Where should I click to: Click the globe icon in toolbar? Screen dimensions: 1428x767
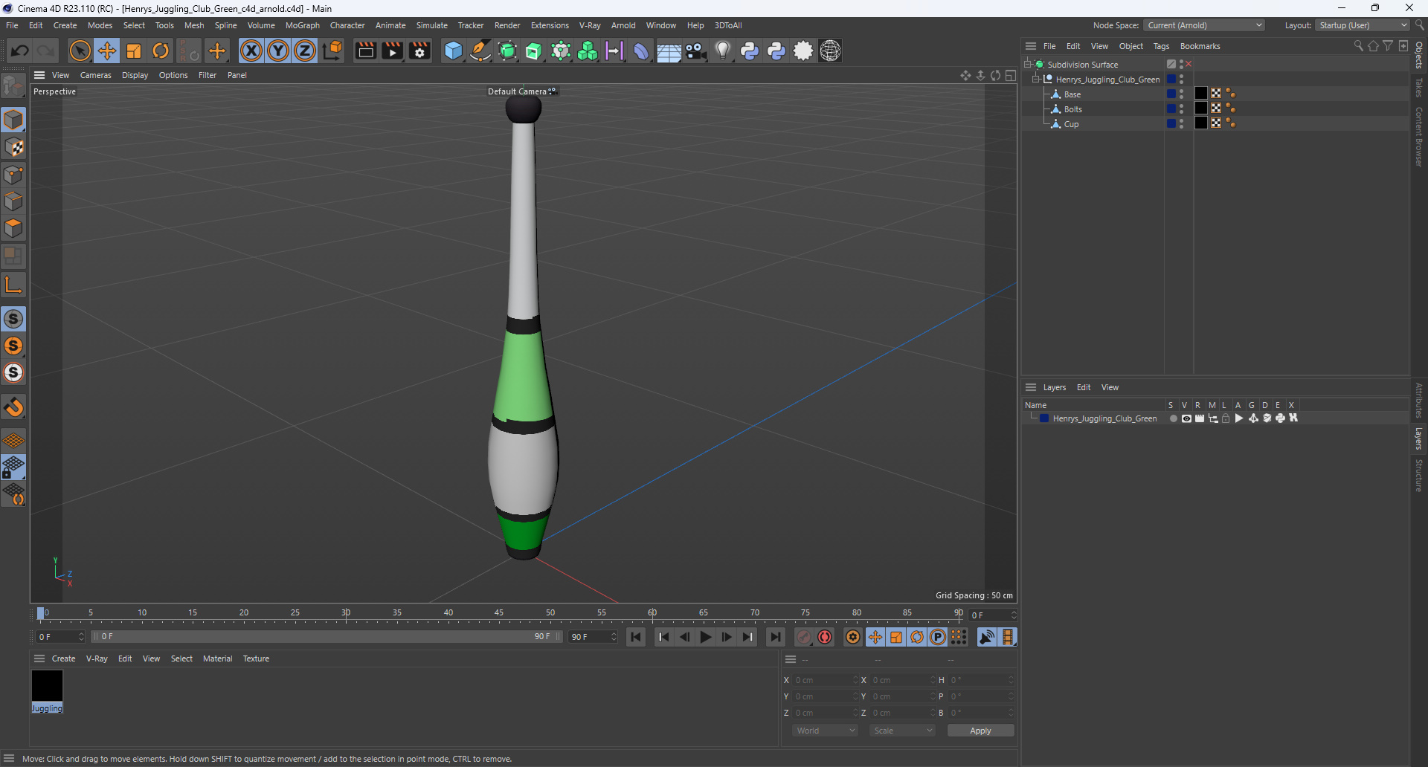830,51
